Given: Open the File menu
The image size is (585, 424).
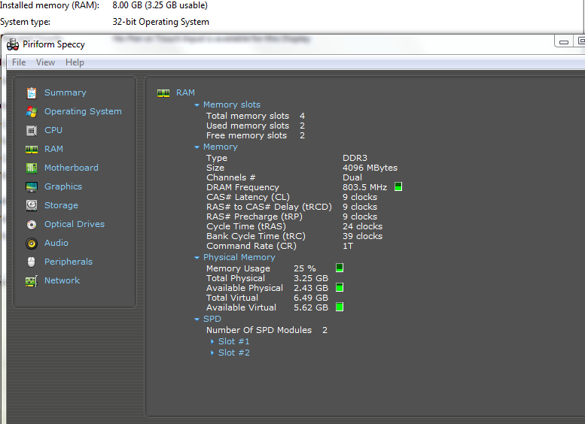Looking at the screenshot, I should (x=19, y=62).
